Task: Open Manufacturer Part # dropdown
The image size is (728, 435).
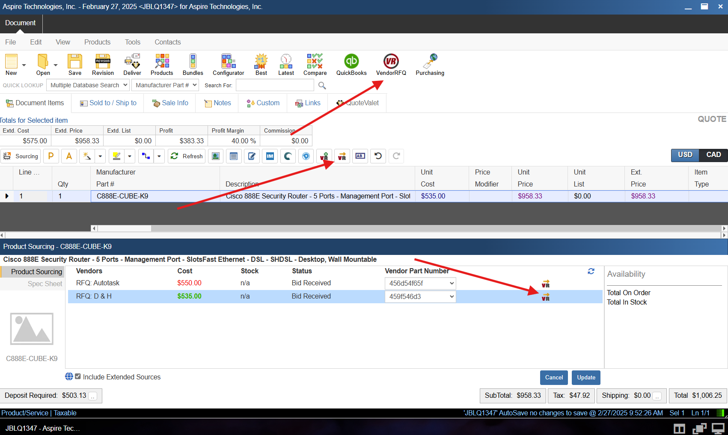Action: (166, 85)
